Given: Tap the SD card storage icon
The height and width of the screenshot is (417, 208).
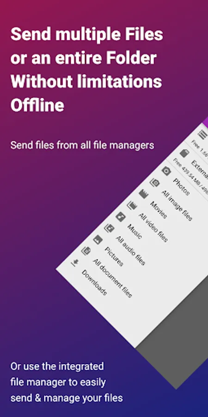Looking at the screenshot, I should coord(184,153).
